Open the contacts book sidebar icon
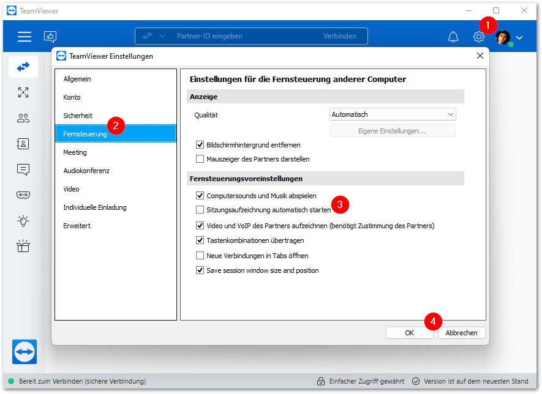Screen dimensions: 542x394 click(x=23, y=144)
